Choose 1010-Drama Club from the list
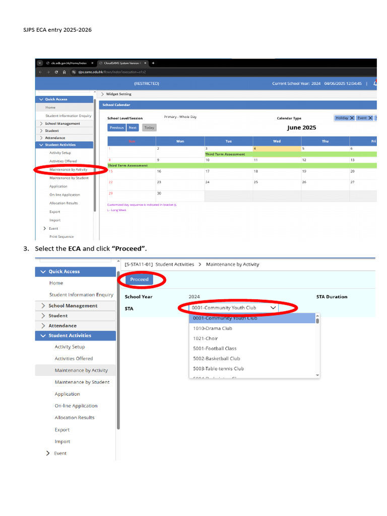 click(252, 329)
